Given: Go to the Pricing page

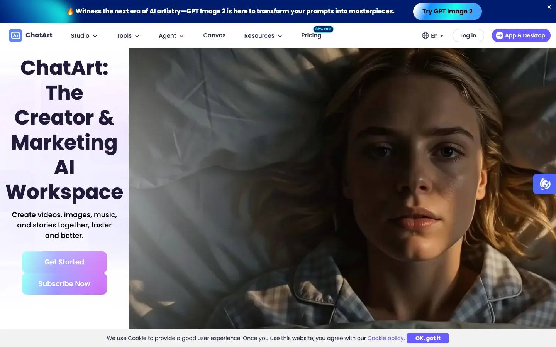Looking at the screenshot, I should click(x=311, y=35).
